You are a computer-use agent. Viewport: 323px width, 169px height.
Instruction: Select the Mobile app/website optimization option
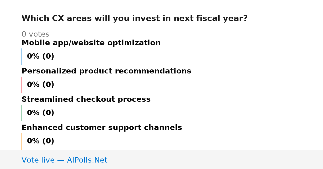(x=91, y=43)
